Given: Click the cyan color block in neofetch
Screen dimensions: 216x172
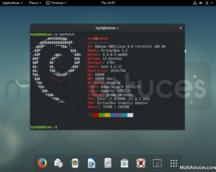Looking at the screenshot, I should click(x=124, y=115).
